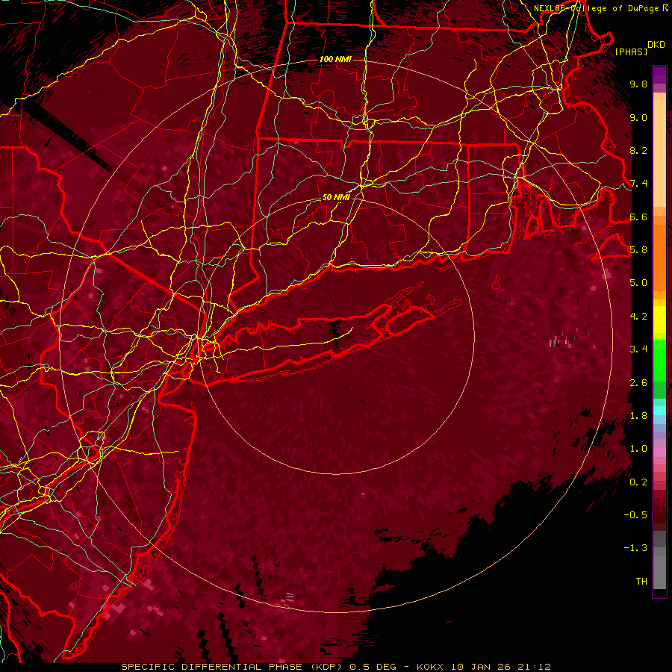Screen dimensions: 672x672
Task: Select the 0.2 value on the legend
Action: (x=638, y=482)
